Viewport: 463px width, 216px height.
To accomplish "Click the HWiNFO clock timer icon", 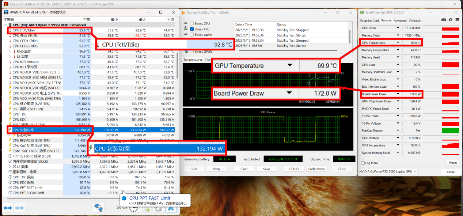I will pyautogui.click(x=133, y=209).
